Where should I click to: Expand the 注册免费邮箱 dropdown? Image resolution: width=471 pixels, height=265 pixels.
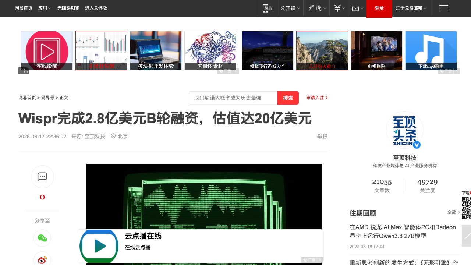click(x=411, y=8)
